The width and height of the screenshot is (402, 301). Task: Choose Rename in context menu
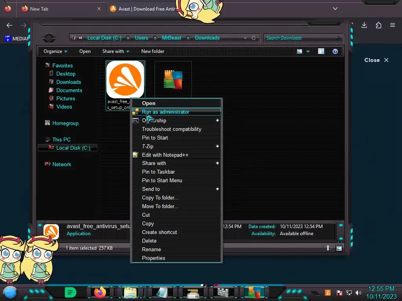tap(176, 249)
